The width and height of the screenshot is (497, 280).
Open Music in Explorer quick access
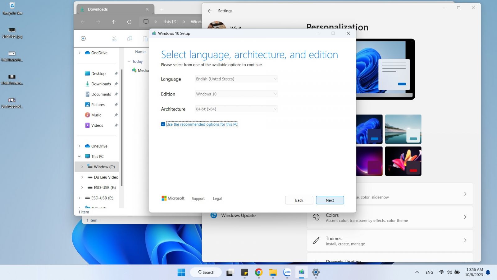click(96, 115)
